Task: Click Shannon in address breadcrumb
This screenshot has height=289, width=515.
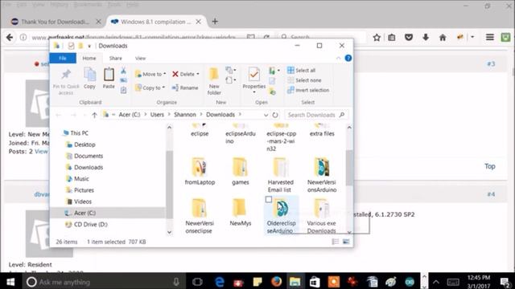Action: click(x=185, y=115)
